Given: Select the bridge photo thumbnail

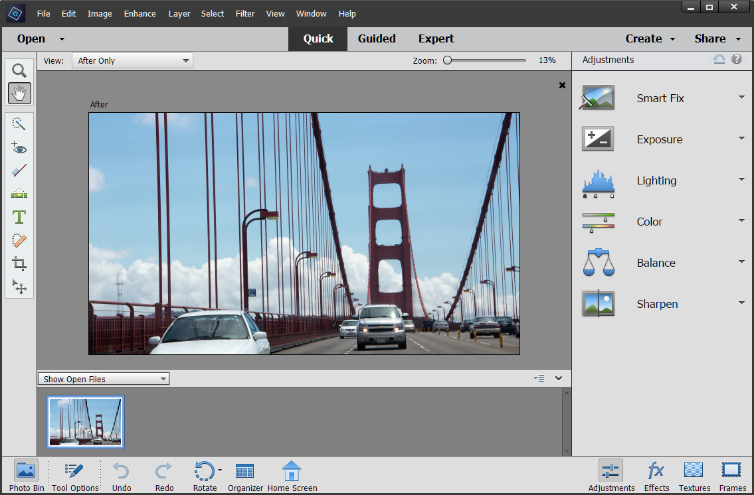Looking at the screenshot, I should 85,422.
